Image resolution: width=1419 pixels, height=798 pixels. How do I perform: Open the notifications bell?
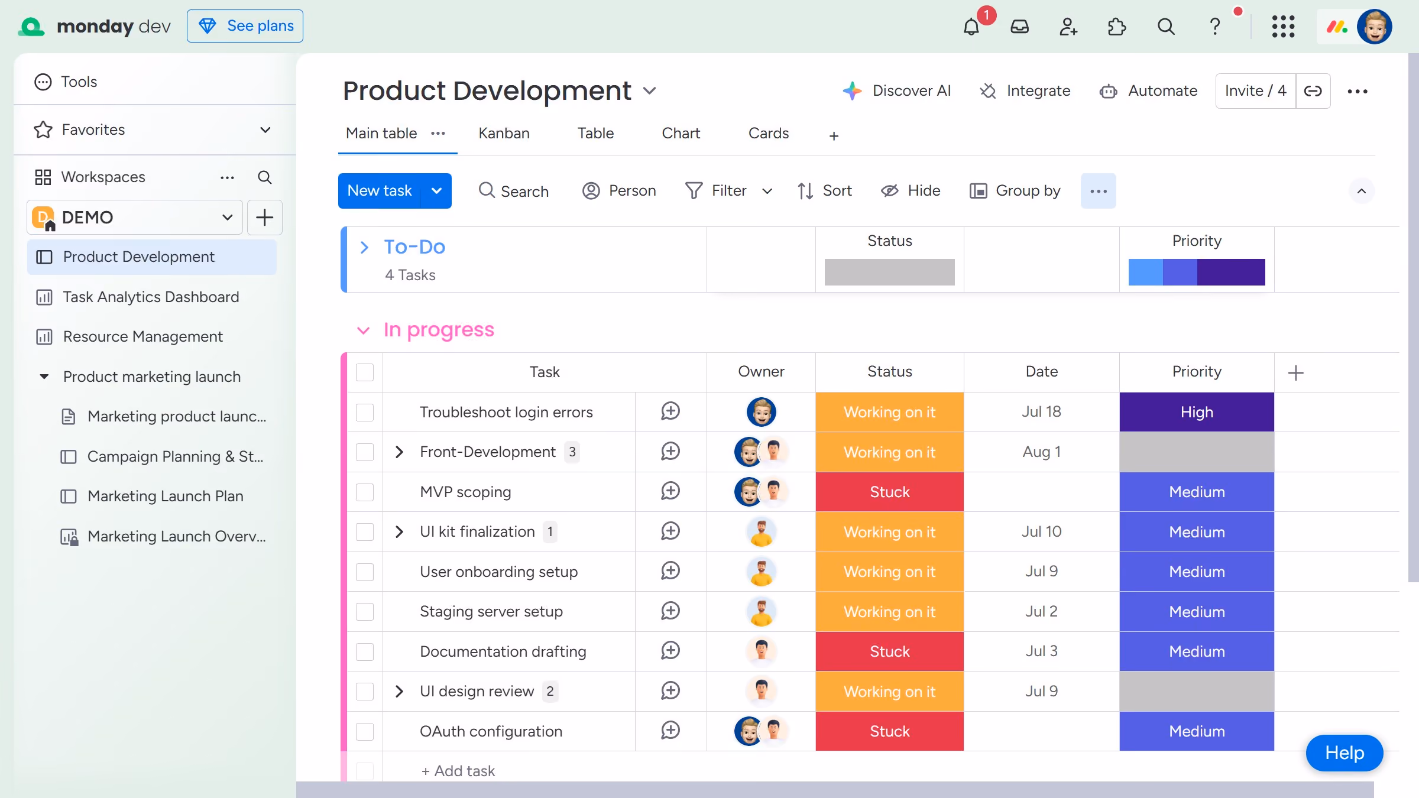point(971,27)
